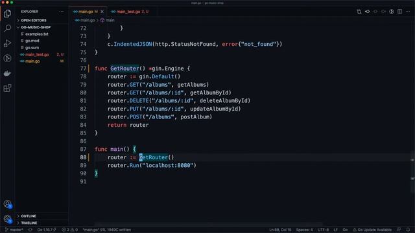The width and height of the screenshot is (415, 233).
Task: Open Explorer views and more actions
Action: [62, 12]
